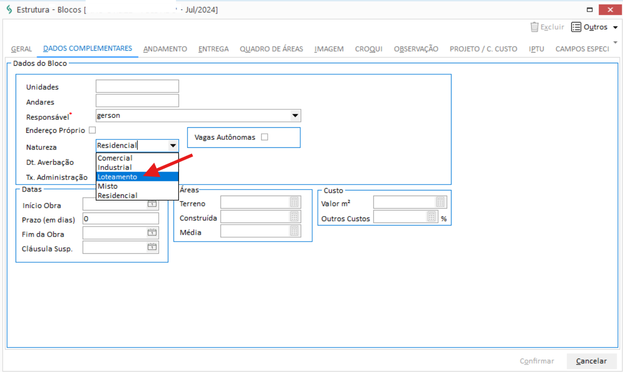Enable the Endereço Próprio checkbox

(92, 130)
